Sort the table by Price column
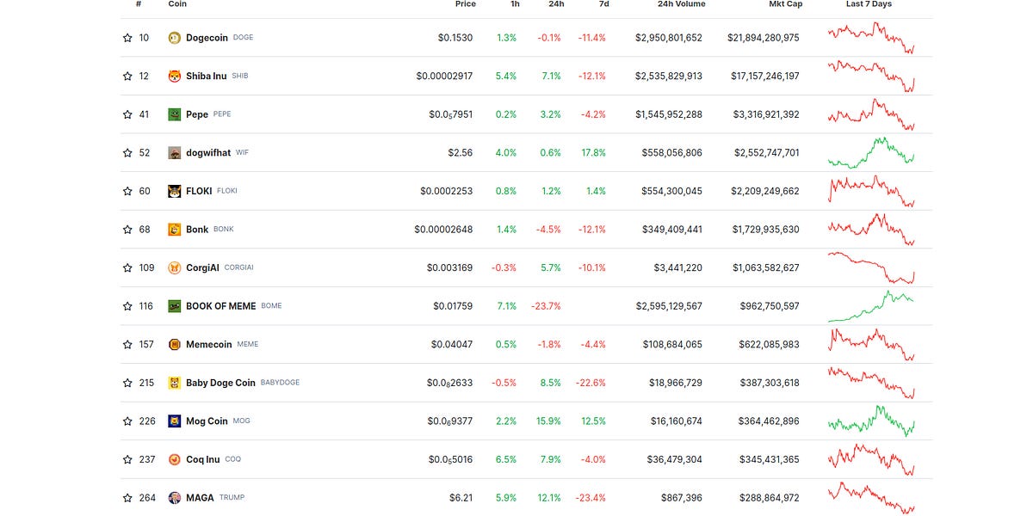The height and width of the screenshot is (516, 1033). (466, 4)
